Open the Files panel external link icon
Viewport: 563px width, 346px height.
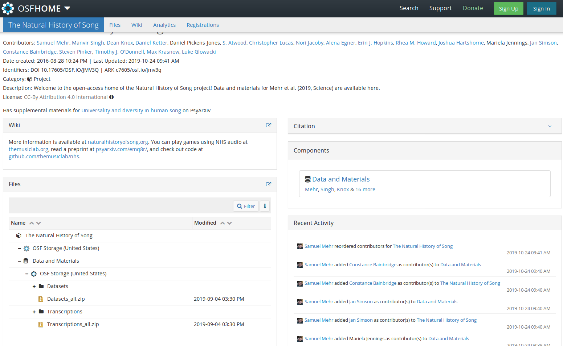point(269,184)
